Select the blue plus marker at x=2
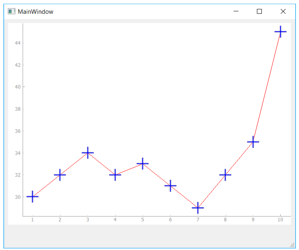The image size is (299, 250). click(x=60, y=175)
